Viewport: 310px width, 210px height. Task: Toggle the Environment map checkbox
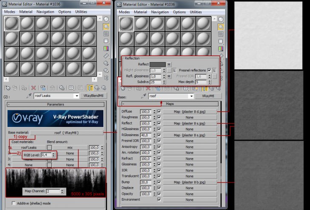(x=159, y=199)
